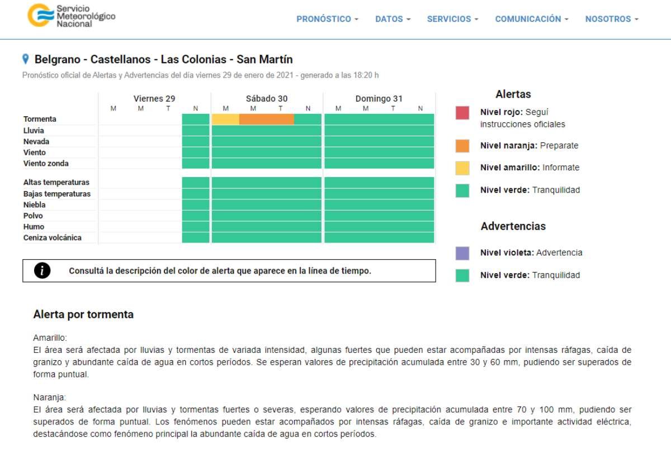This screenshot has height=449, width=671.
Task: Click the Altas temperaturas row label
Action: 56,183
